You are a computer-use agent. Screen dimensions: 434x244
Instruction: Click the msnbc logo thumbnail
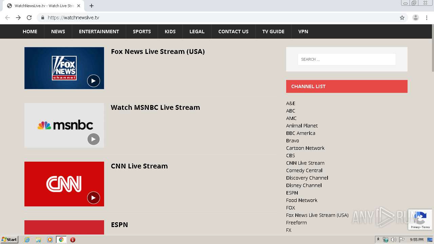[x=64, y=125]
